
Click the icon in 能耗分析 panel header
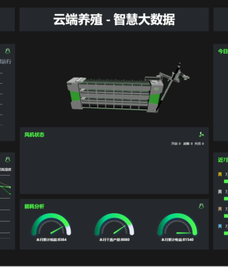pyautogui.click(x=201, y=206)
